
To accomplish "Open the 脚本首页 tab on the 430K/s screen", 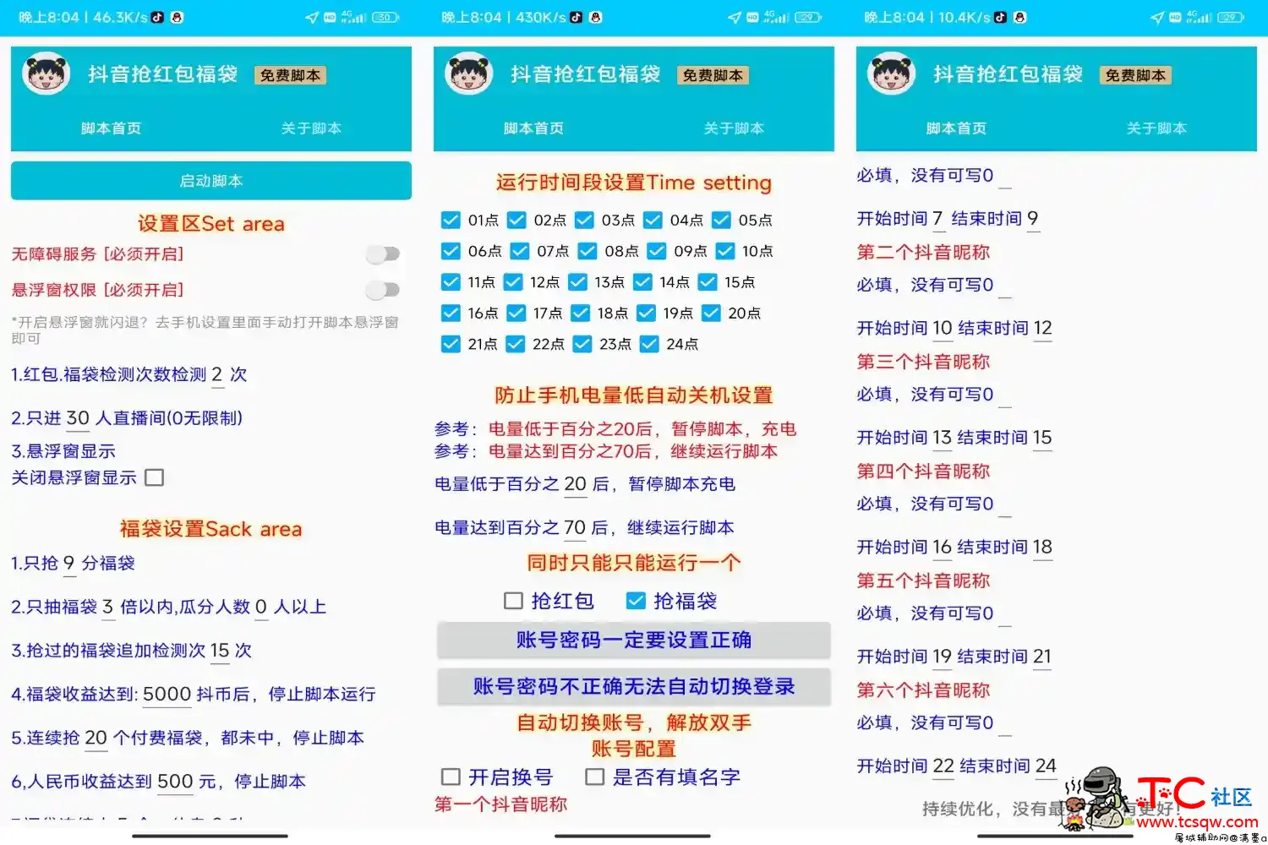I will point(533,128).
